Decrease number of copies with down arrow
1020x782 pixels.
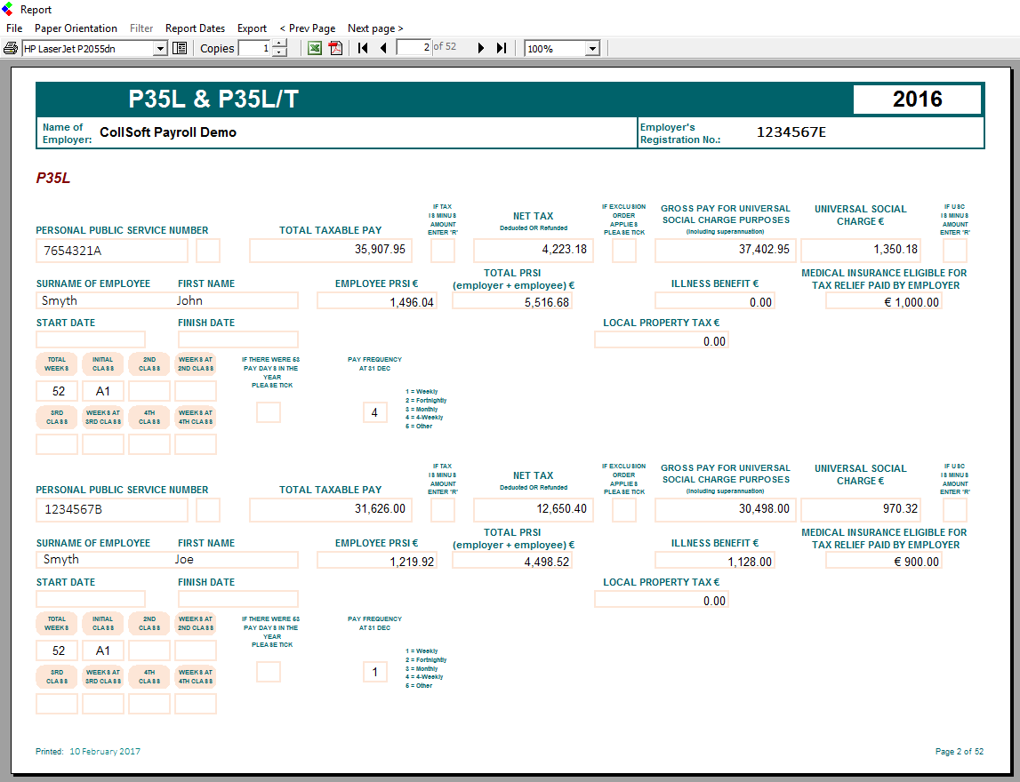pos(279,52)
